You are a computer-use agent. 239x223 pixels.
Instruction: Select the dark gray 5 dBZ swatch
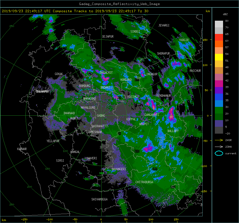tap(219, 130)
